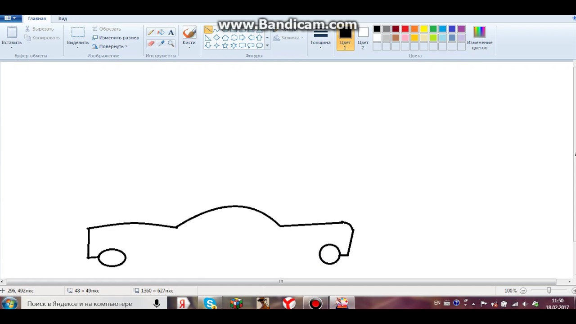Expand the Вставить dropdown arrow
This screenshot has height=324, width=576.
point(12,47)
